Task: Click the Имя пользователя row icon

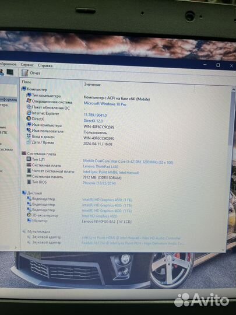Action: (29, 131)
